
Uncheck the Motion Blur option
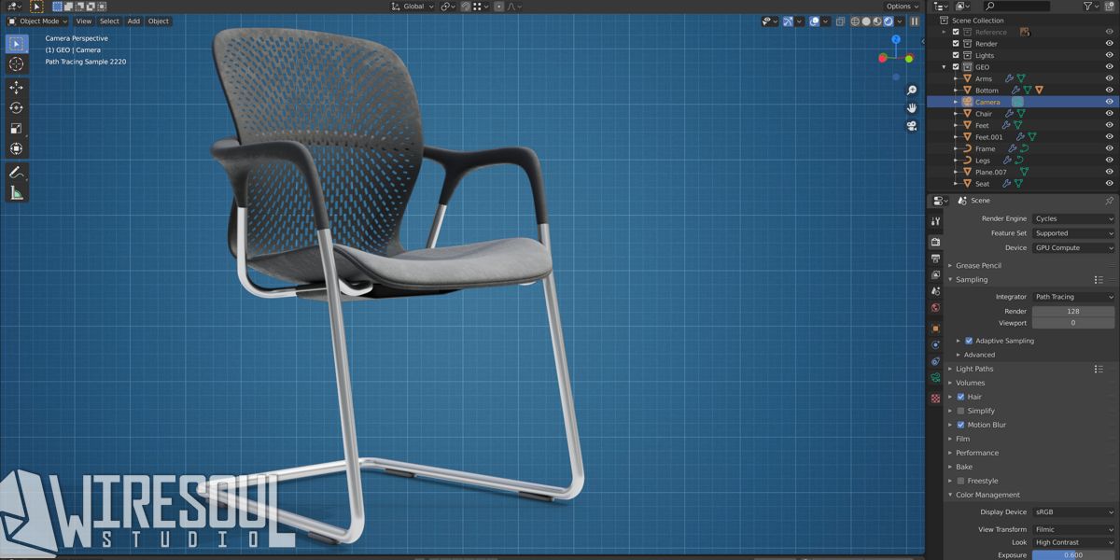[960, 425]
